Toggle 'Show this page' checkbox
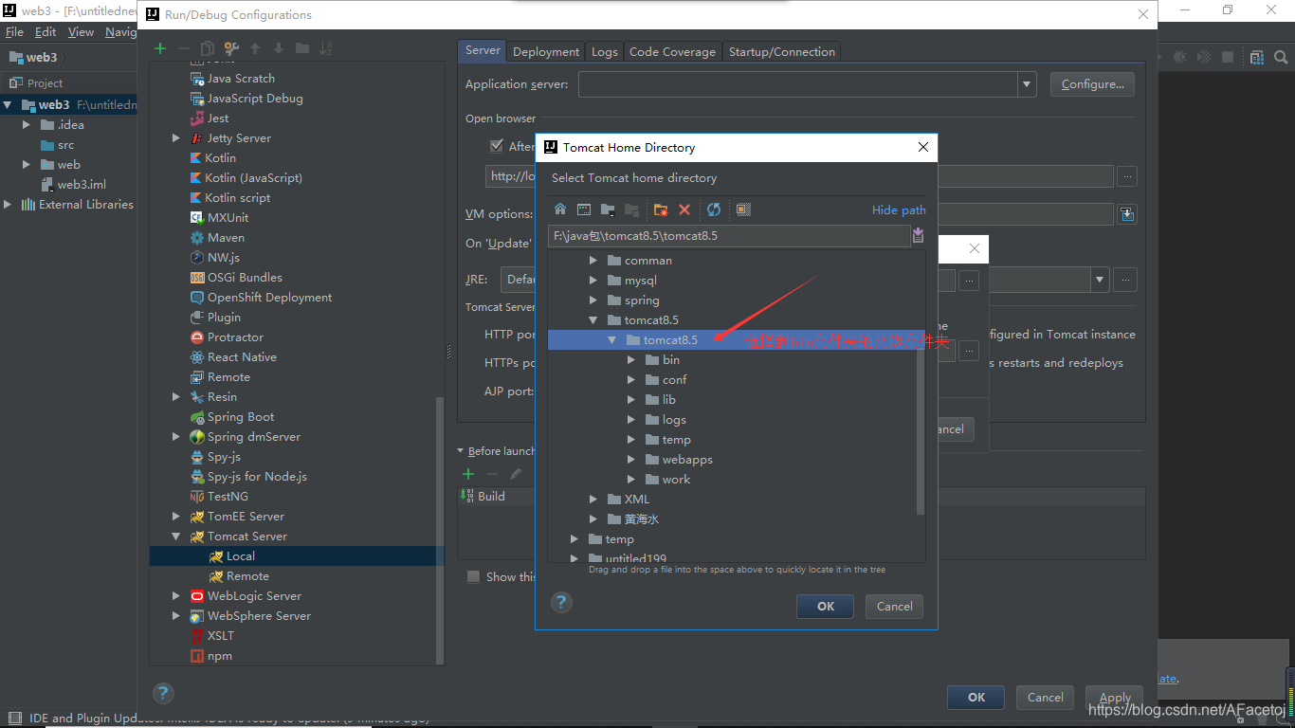Screen dimensions: 1295x728 point(473,576)
